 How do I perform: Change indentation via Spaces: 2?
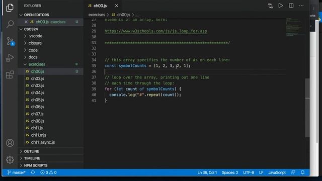230,172
